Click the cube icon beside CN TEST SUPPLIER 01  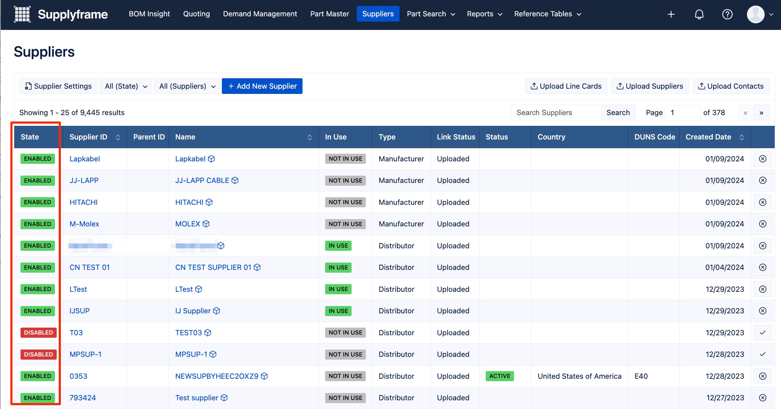(257, 267)
